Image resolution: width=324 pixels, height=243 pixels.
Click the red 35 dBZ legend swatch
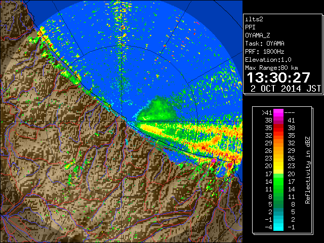[278, 128]
